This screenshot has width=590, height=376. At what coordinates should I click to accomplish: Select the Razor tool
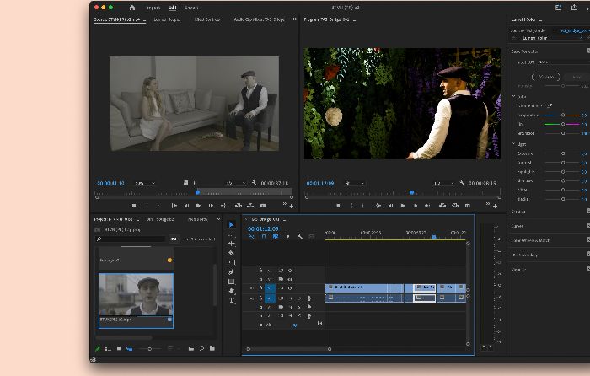(x=231, y=253)
